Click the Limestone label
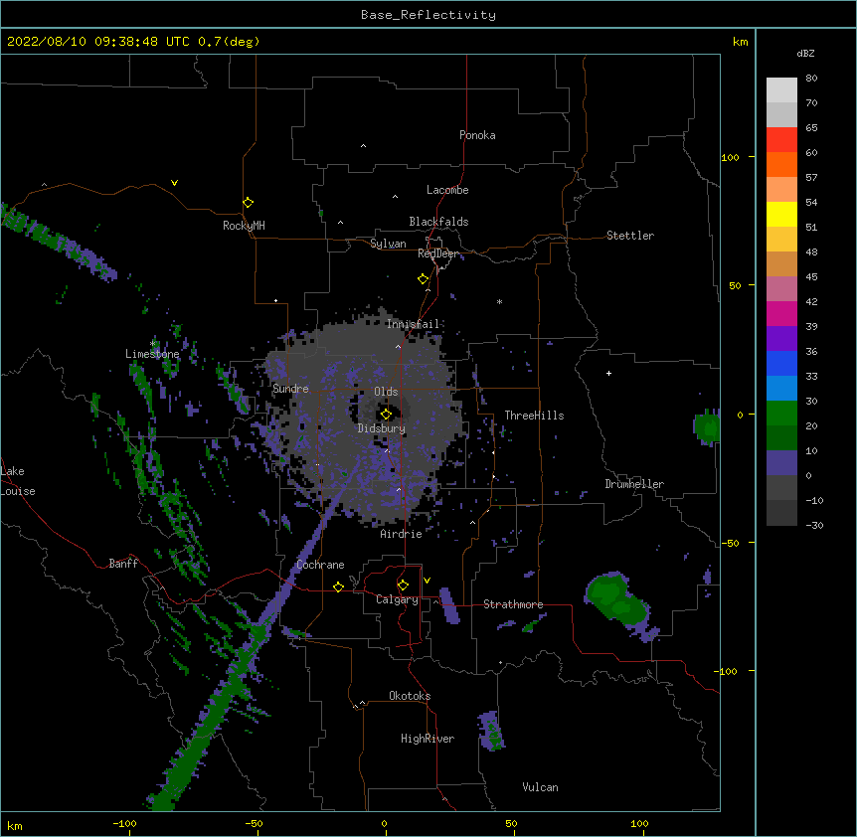Image resolution: width=857 pixels, height=837 pixels. (152, 354)
